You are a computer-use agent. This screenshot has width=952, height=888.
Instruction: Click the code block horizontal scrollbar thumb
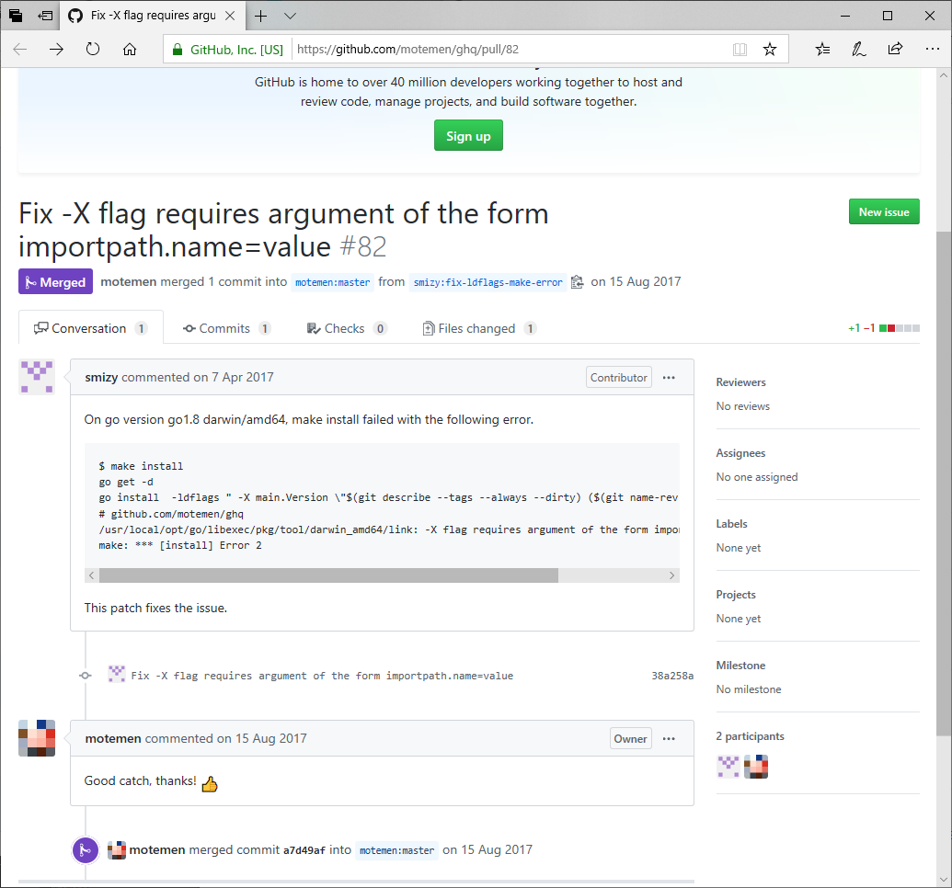[328, 575]
